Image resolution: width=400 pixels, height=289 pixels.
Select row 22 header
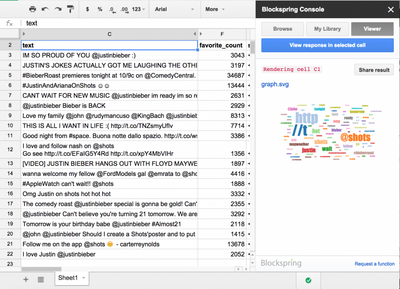[x=10, y=254]
